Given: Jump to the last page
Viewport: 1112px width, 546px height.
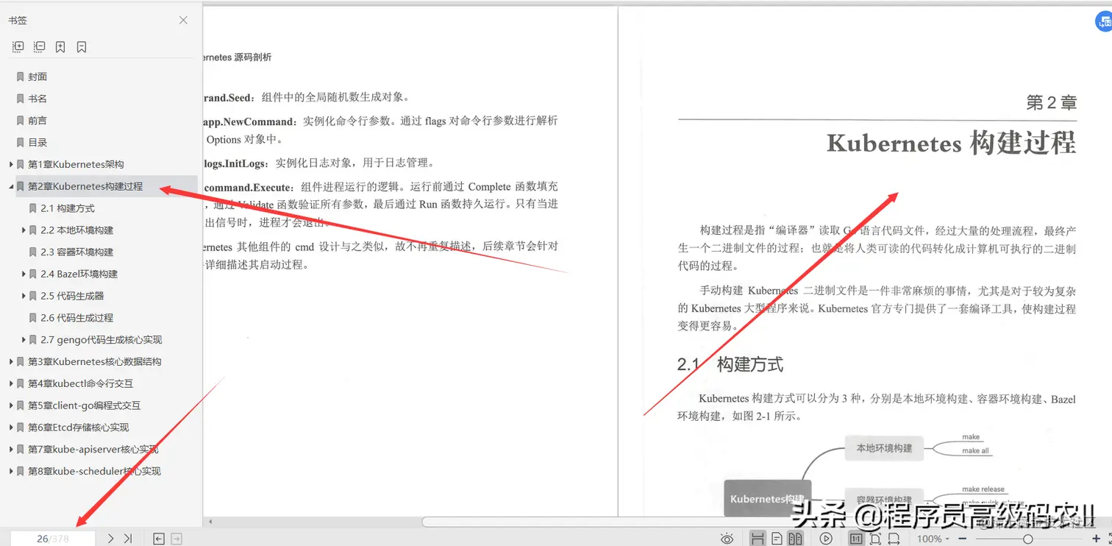Looking at the screenshot, I should pos(126,538).
